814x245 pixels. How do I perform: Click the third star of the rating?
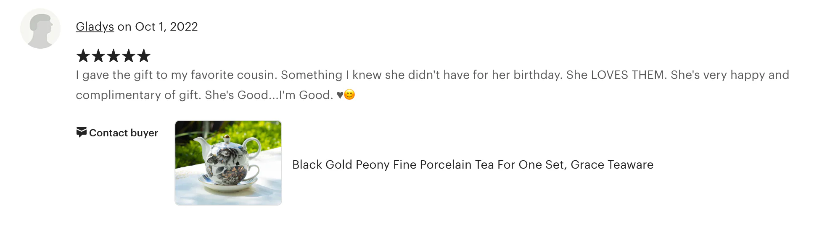[114, 55]
